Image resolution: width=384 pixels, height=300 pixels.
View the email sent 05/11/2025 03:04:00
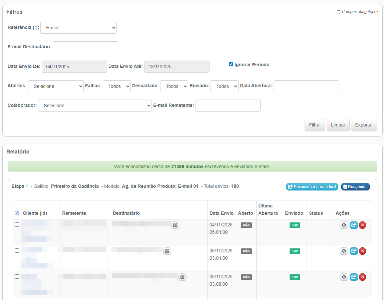point(344,251)
